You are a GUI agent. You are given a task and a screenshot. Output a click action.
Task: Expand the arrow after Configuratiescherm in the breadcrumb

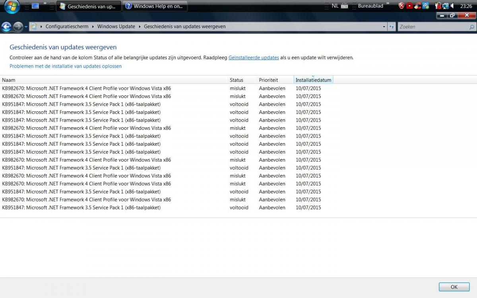click(93, 27)
